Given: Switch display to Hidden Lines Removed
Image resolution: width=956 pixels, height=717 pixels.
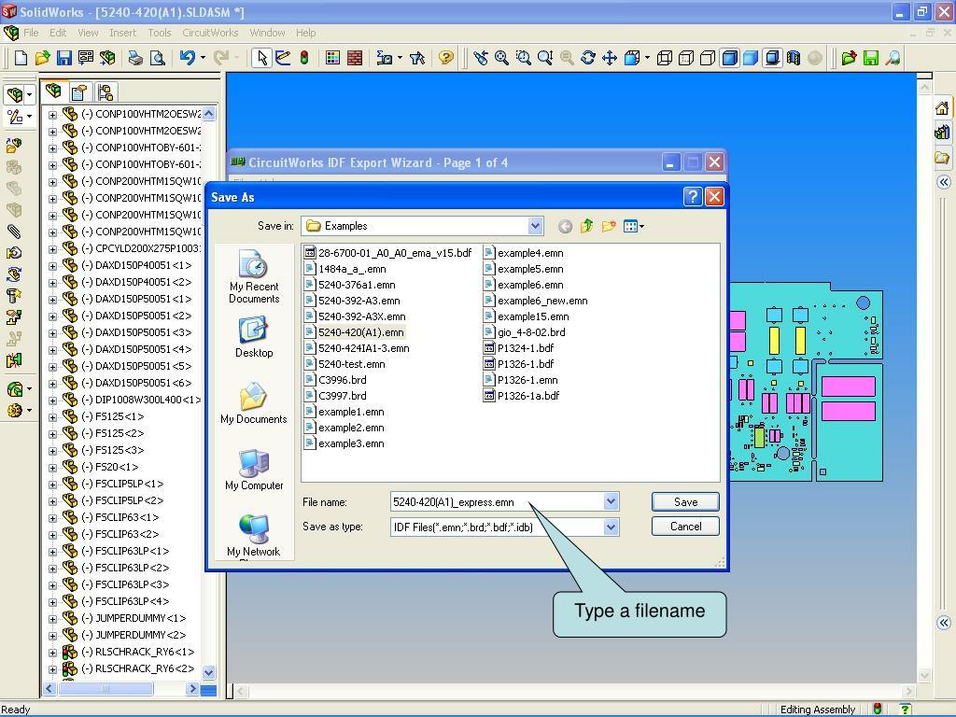Looking at the screenshot, I should [708, 58].
